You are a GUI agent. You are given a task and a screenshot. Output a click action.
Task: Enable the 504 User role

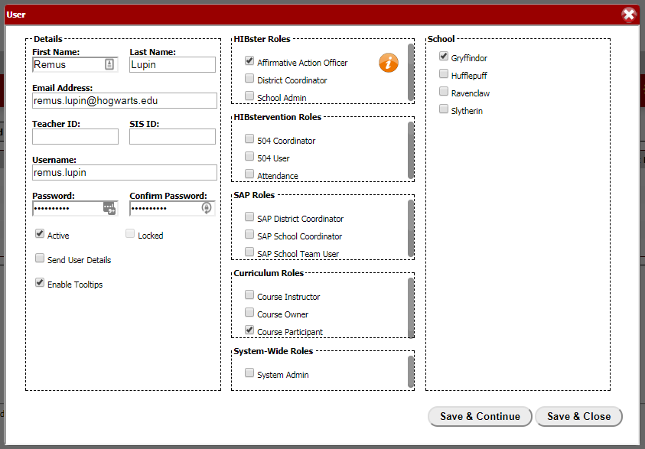tap(249, 156)
